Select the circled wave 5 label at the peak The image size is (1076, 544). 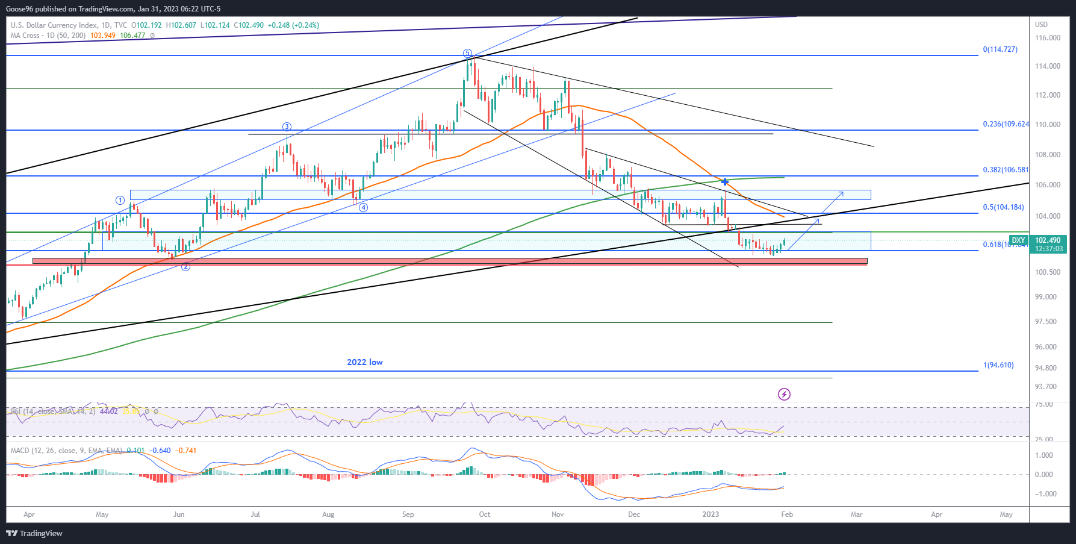[467, 53]
